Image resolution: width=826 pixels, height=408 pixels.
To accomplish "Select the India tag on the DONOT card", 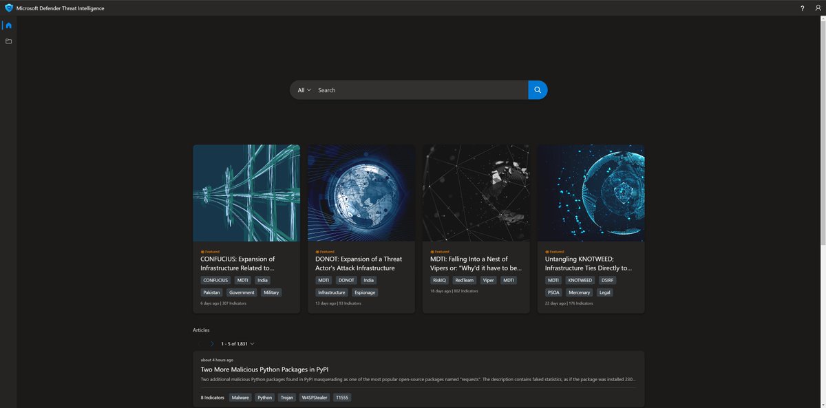I will point(369,280).
